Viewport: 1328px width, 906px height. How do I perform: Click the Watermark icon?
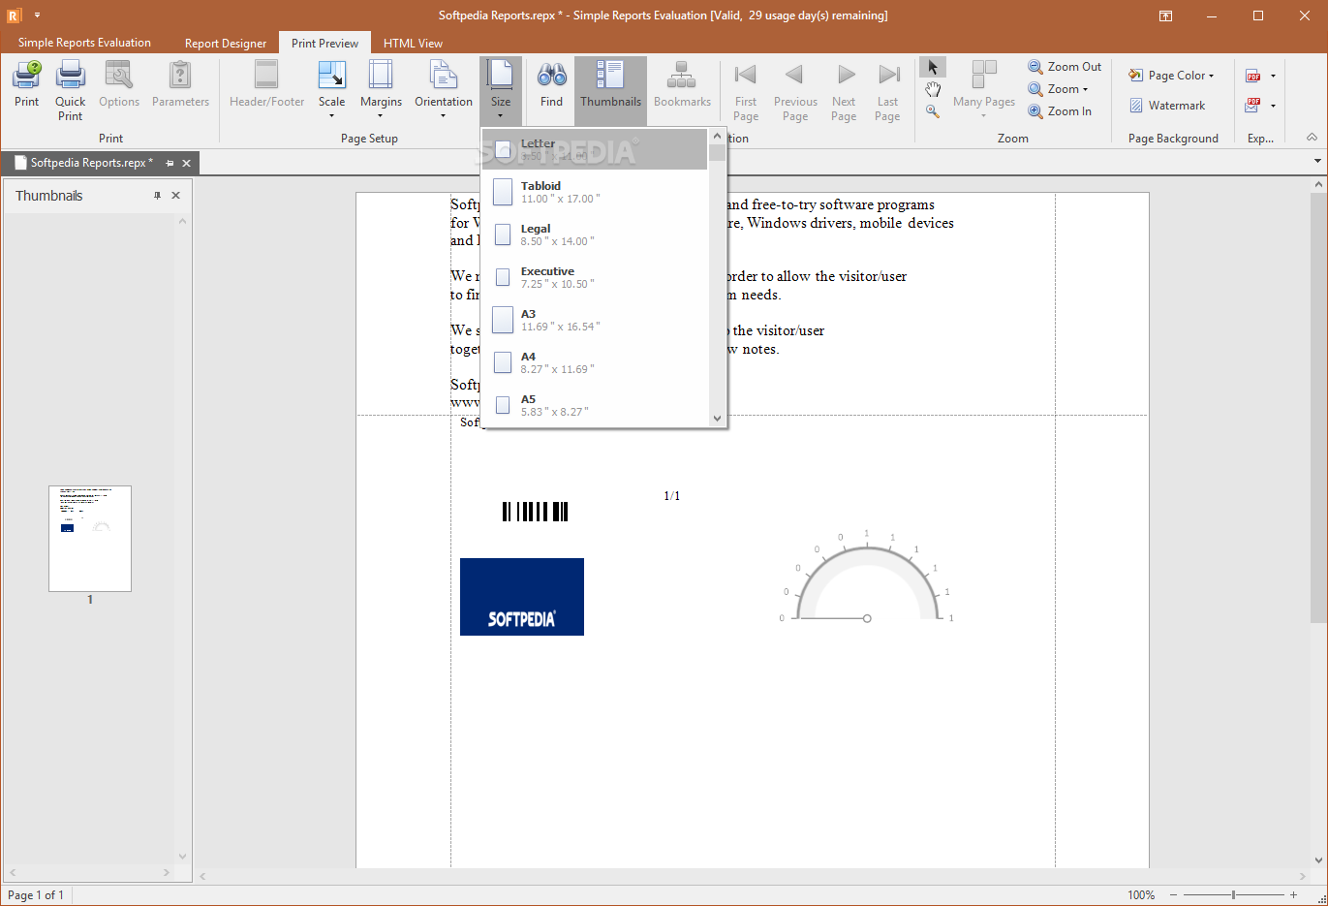[1136, 106]
